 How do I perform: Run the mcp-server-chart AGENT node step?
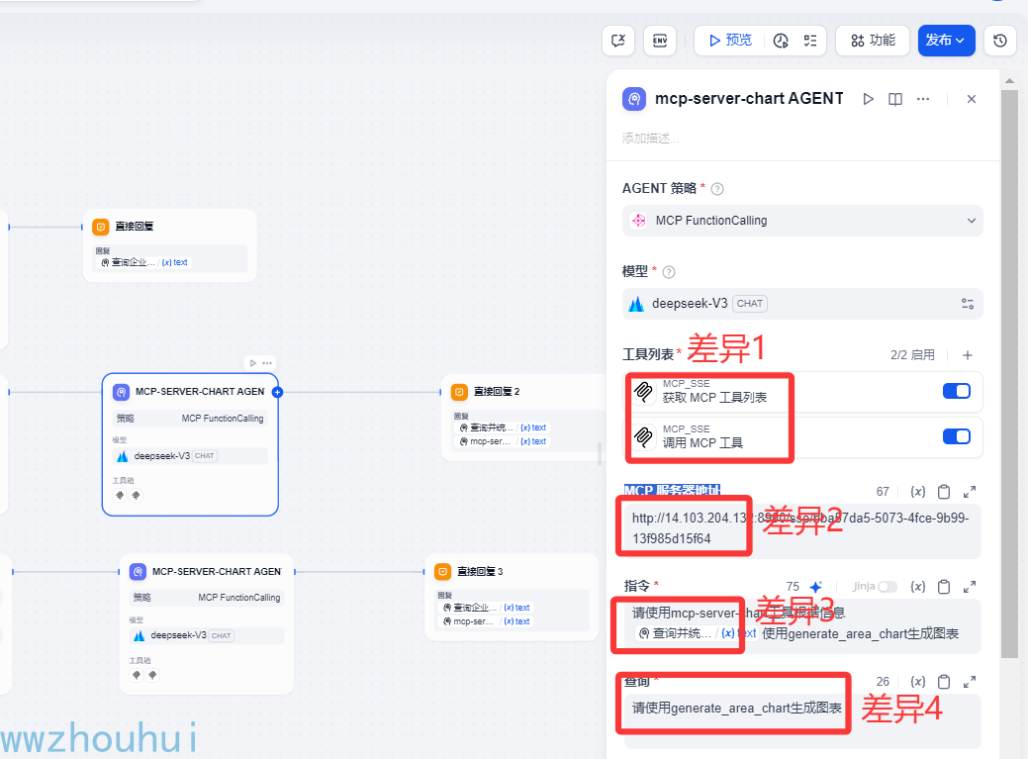pos(868,99)
